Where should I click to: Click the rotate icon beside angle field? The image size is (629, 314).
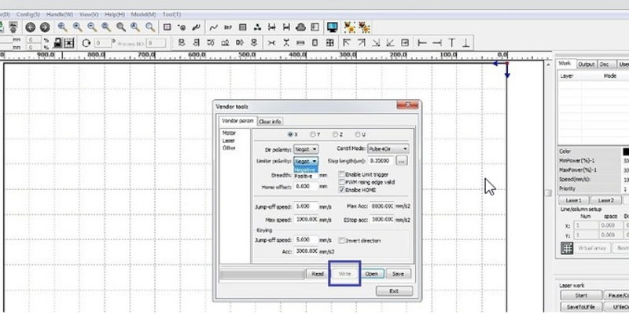tap(86, 42)
